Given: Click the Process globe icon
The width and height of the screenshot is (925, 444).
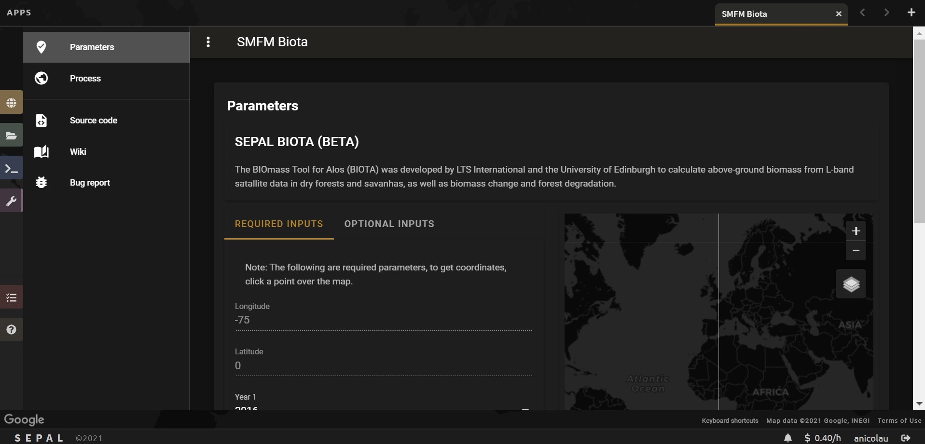Looking at the screenshot, I should pos(41,78).
